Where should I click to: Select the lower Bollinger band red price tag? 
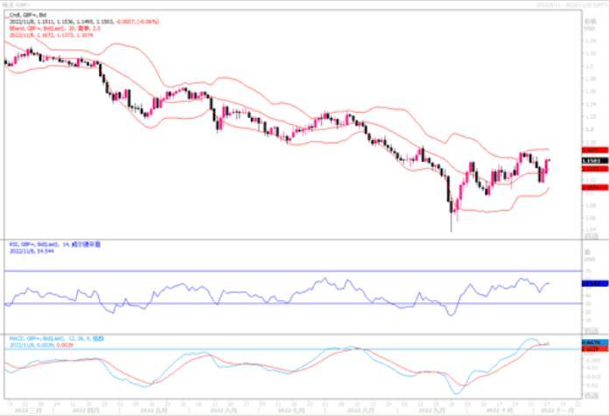pyautogui.click(x=591, y=187)
